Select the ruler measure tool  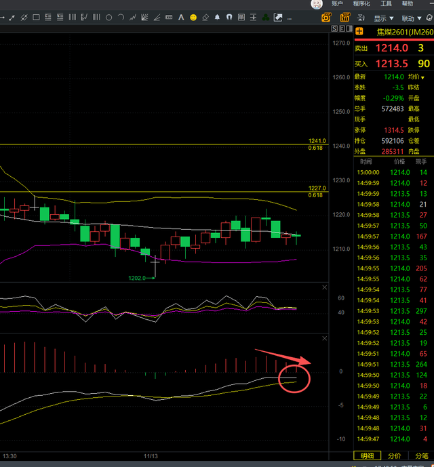pyautogui.click(x=169, y=17)
